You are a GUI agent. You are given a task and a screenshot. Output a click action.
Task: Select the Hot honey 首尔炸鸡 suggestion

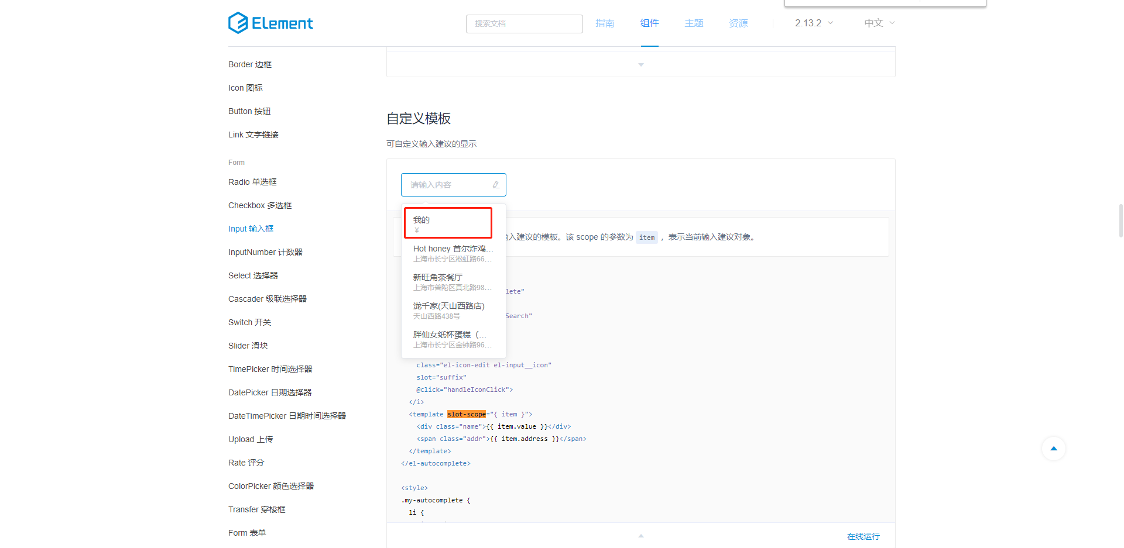point(454,253)
